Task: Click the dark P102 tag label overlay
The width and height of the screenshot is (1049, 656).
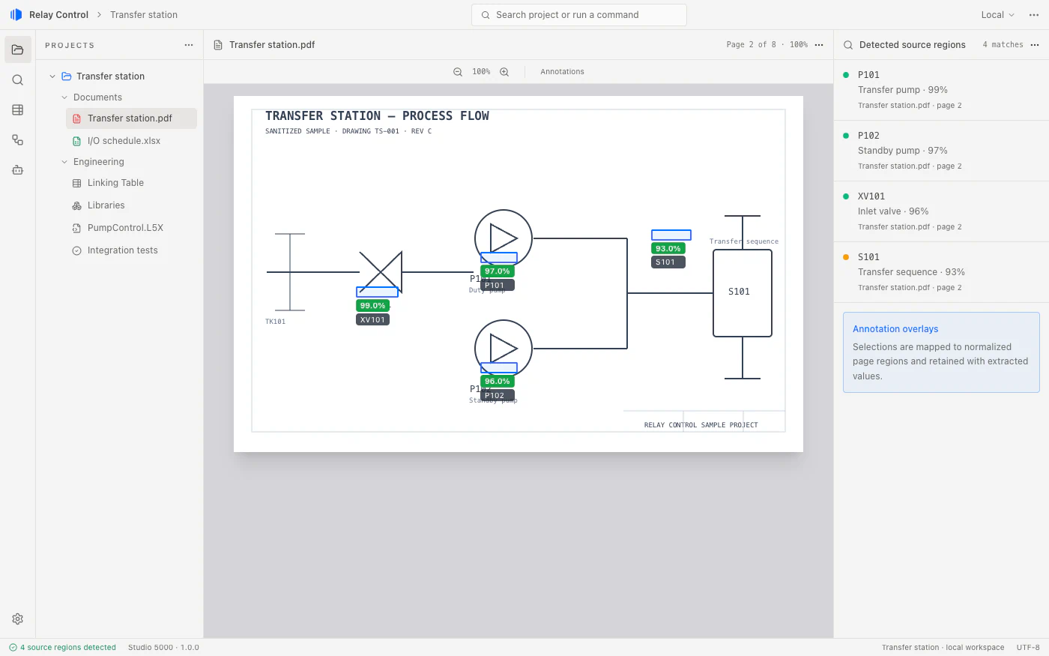Action: (x=497, y=396)
